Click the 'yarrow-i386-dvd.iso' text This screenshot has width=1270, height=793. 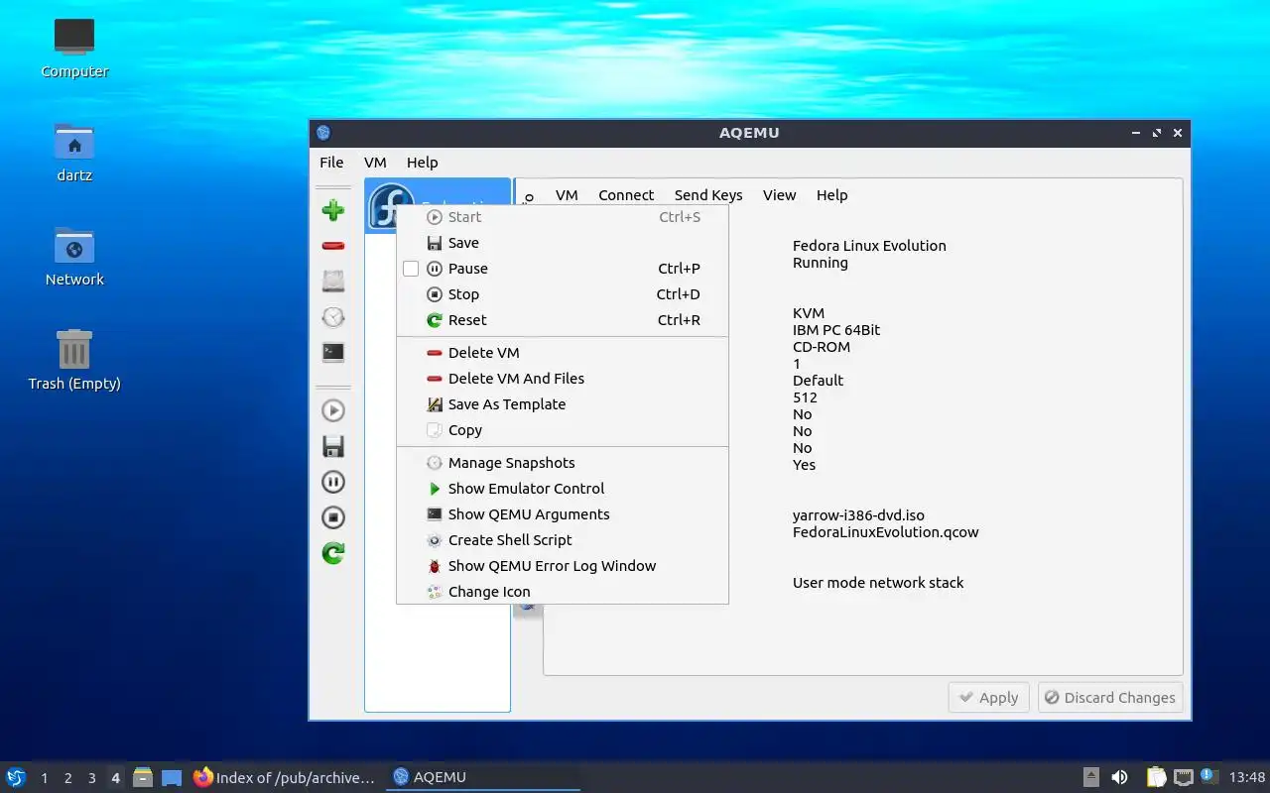[x=858, y=515]
